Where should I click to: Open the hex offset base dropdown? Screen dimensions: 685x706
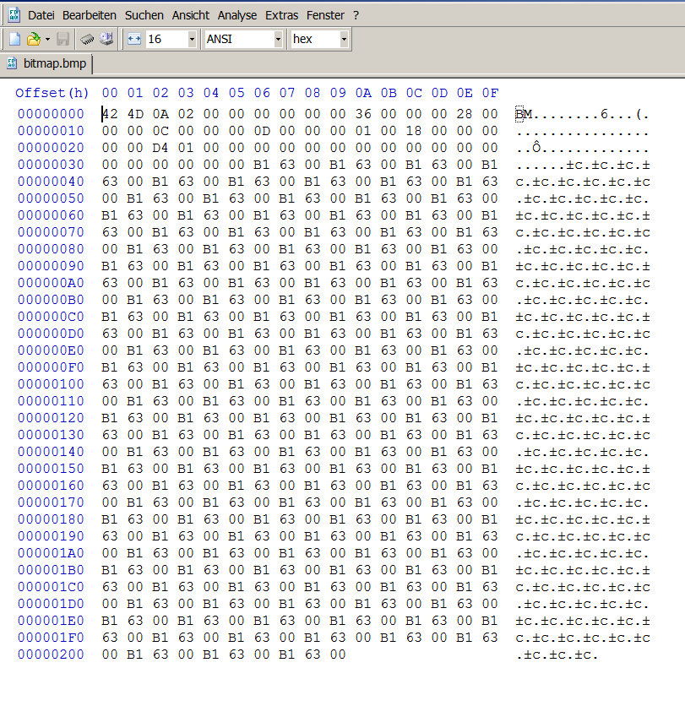point(344,39)
